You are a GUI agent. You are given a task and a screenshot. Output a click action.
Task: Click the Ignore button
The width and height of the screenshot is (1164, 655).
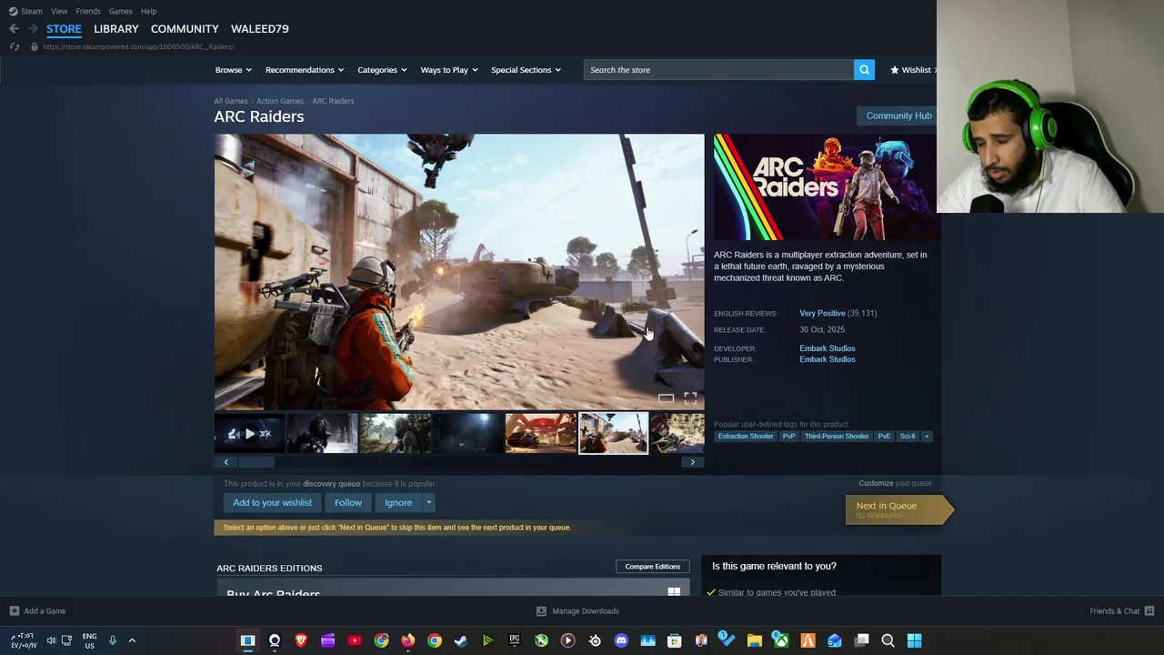click(398, 503)
